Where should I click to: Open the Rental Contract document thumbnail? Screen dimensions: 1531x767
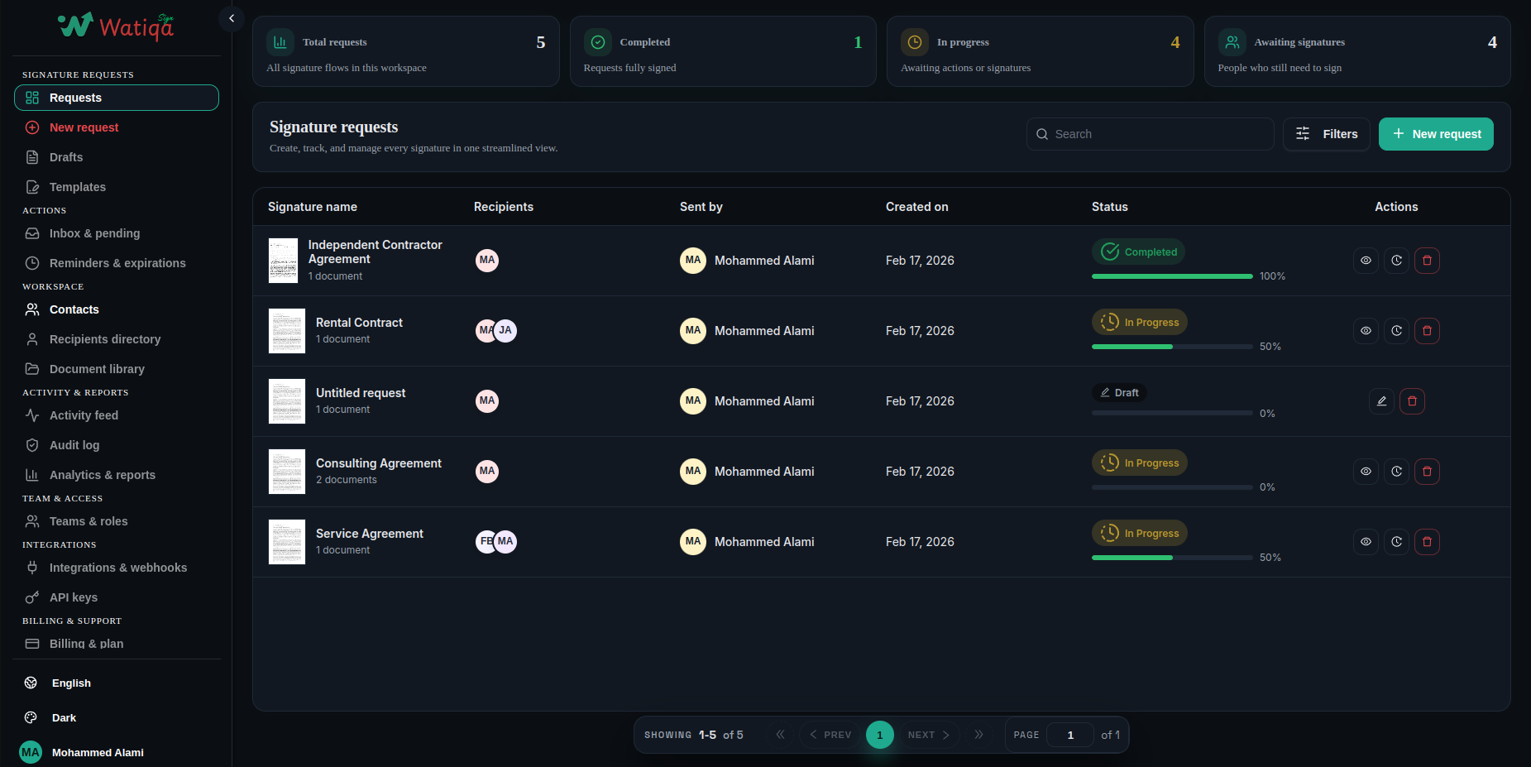pyautogui.click(x=287, y=331)
